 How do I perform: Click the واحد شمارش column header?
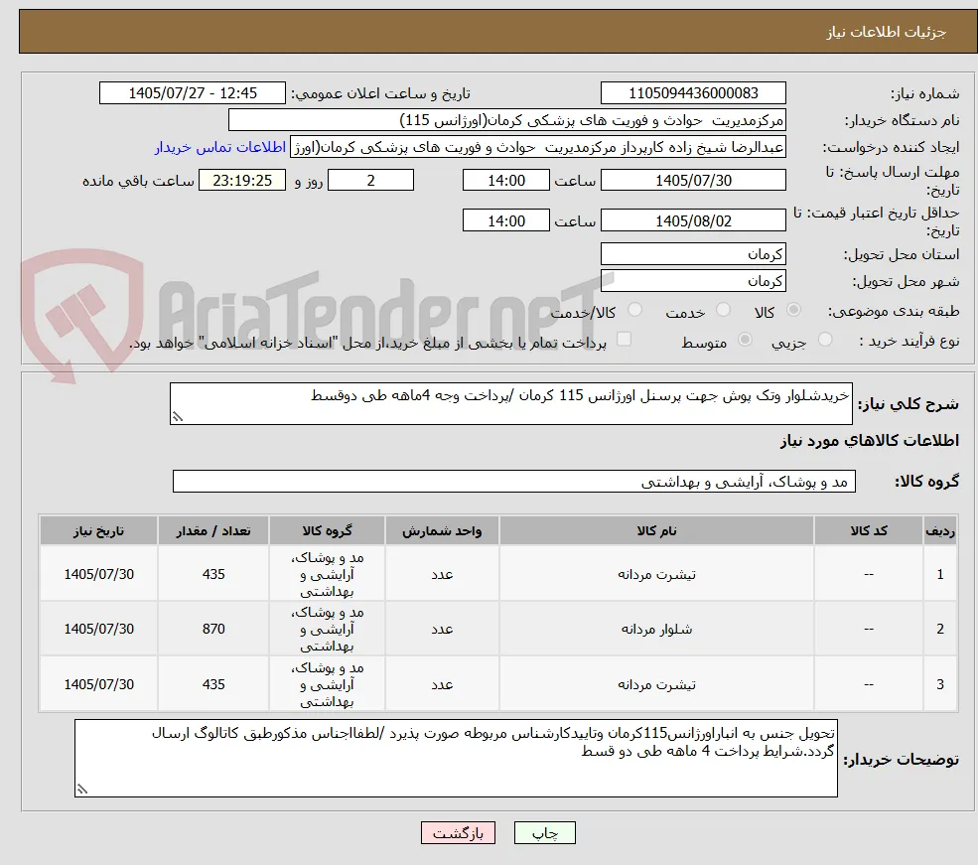[x=442, y=530]
